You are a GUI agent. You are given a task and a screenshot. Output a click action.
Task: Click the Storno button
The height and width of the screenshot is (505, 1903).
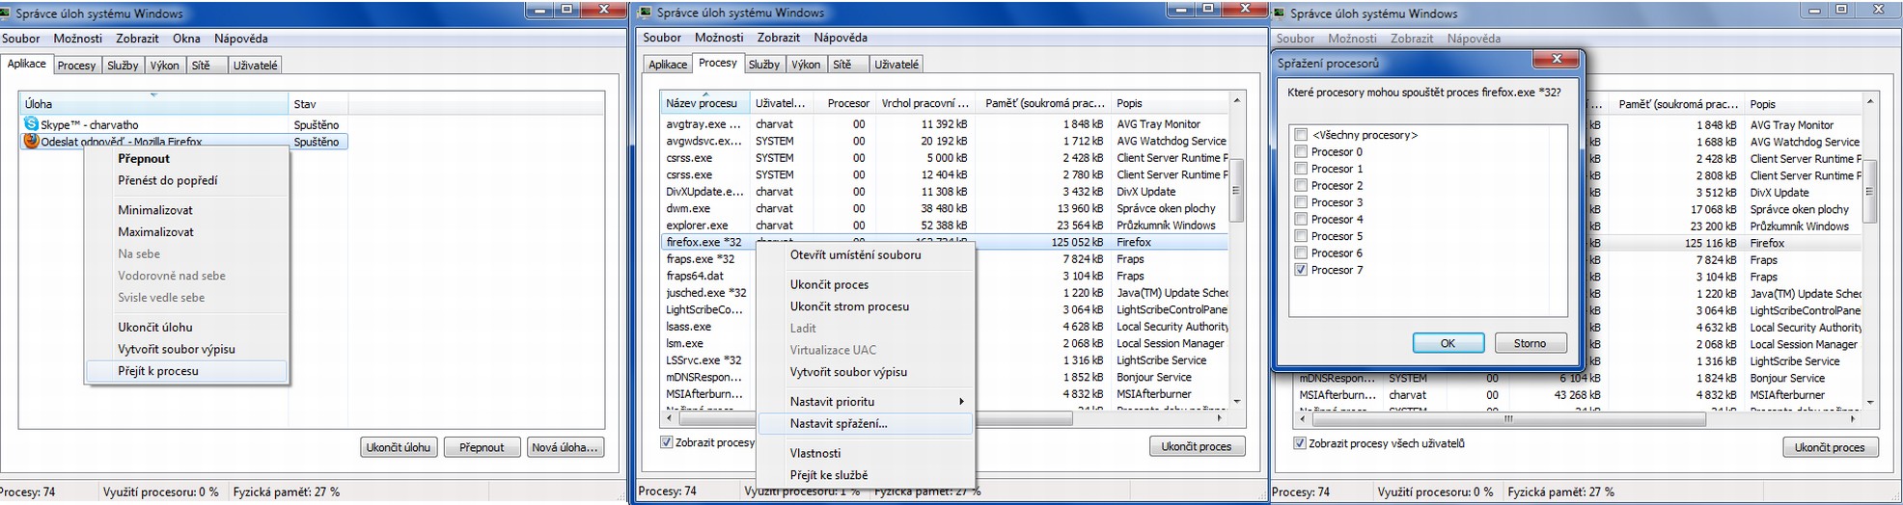click(x=1529, y=343)
